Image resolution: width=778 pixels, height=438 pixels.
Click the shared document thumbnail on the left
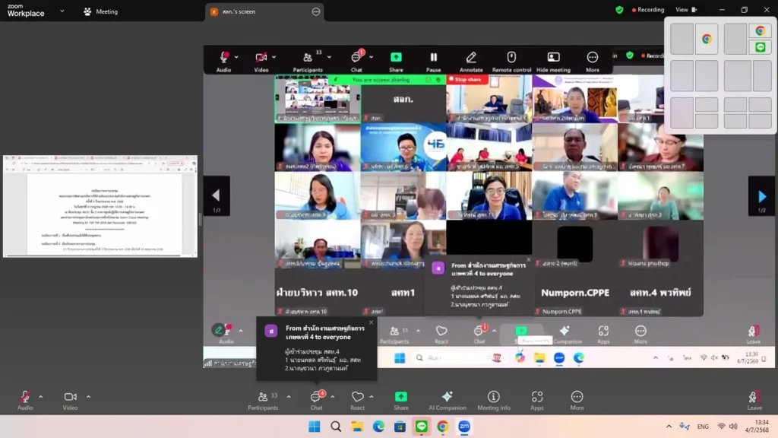point(100,206)
